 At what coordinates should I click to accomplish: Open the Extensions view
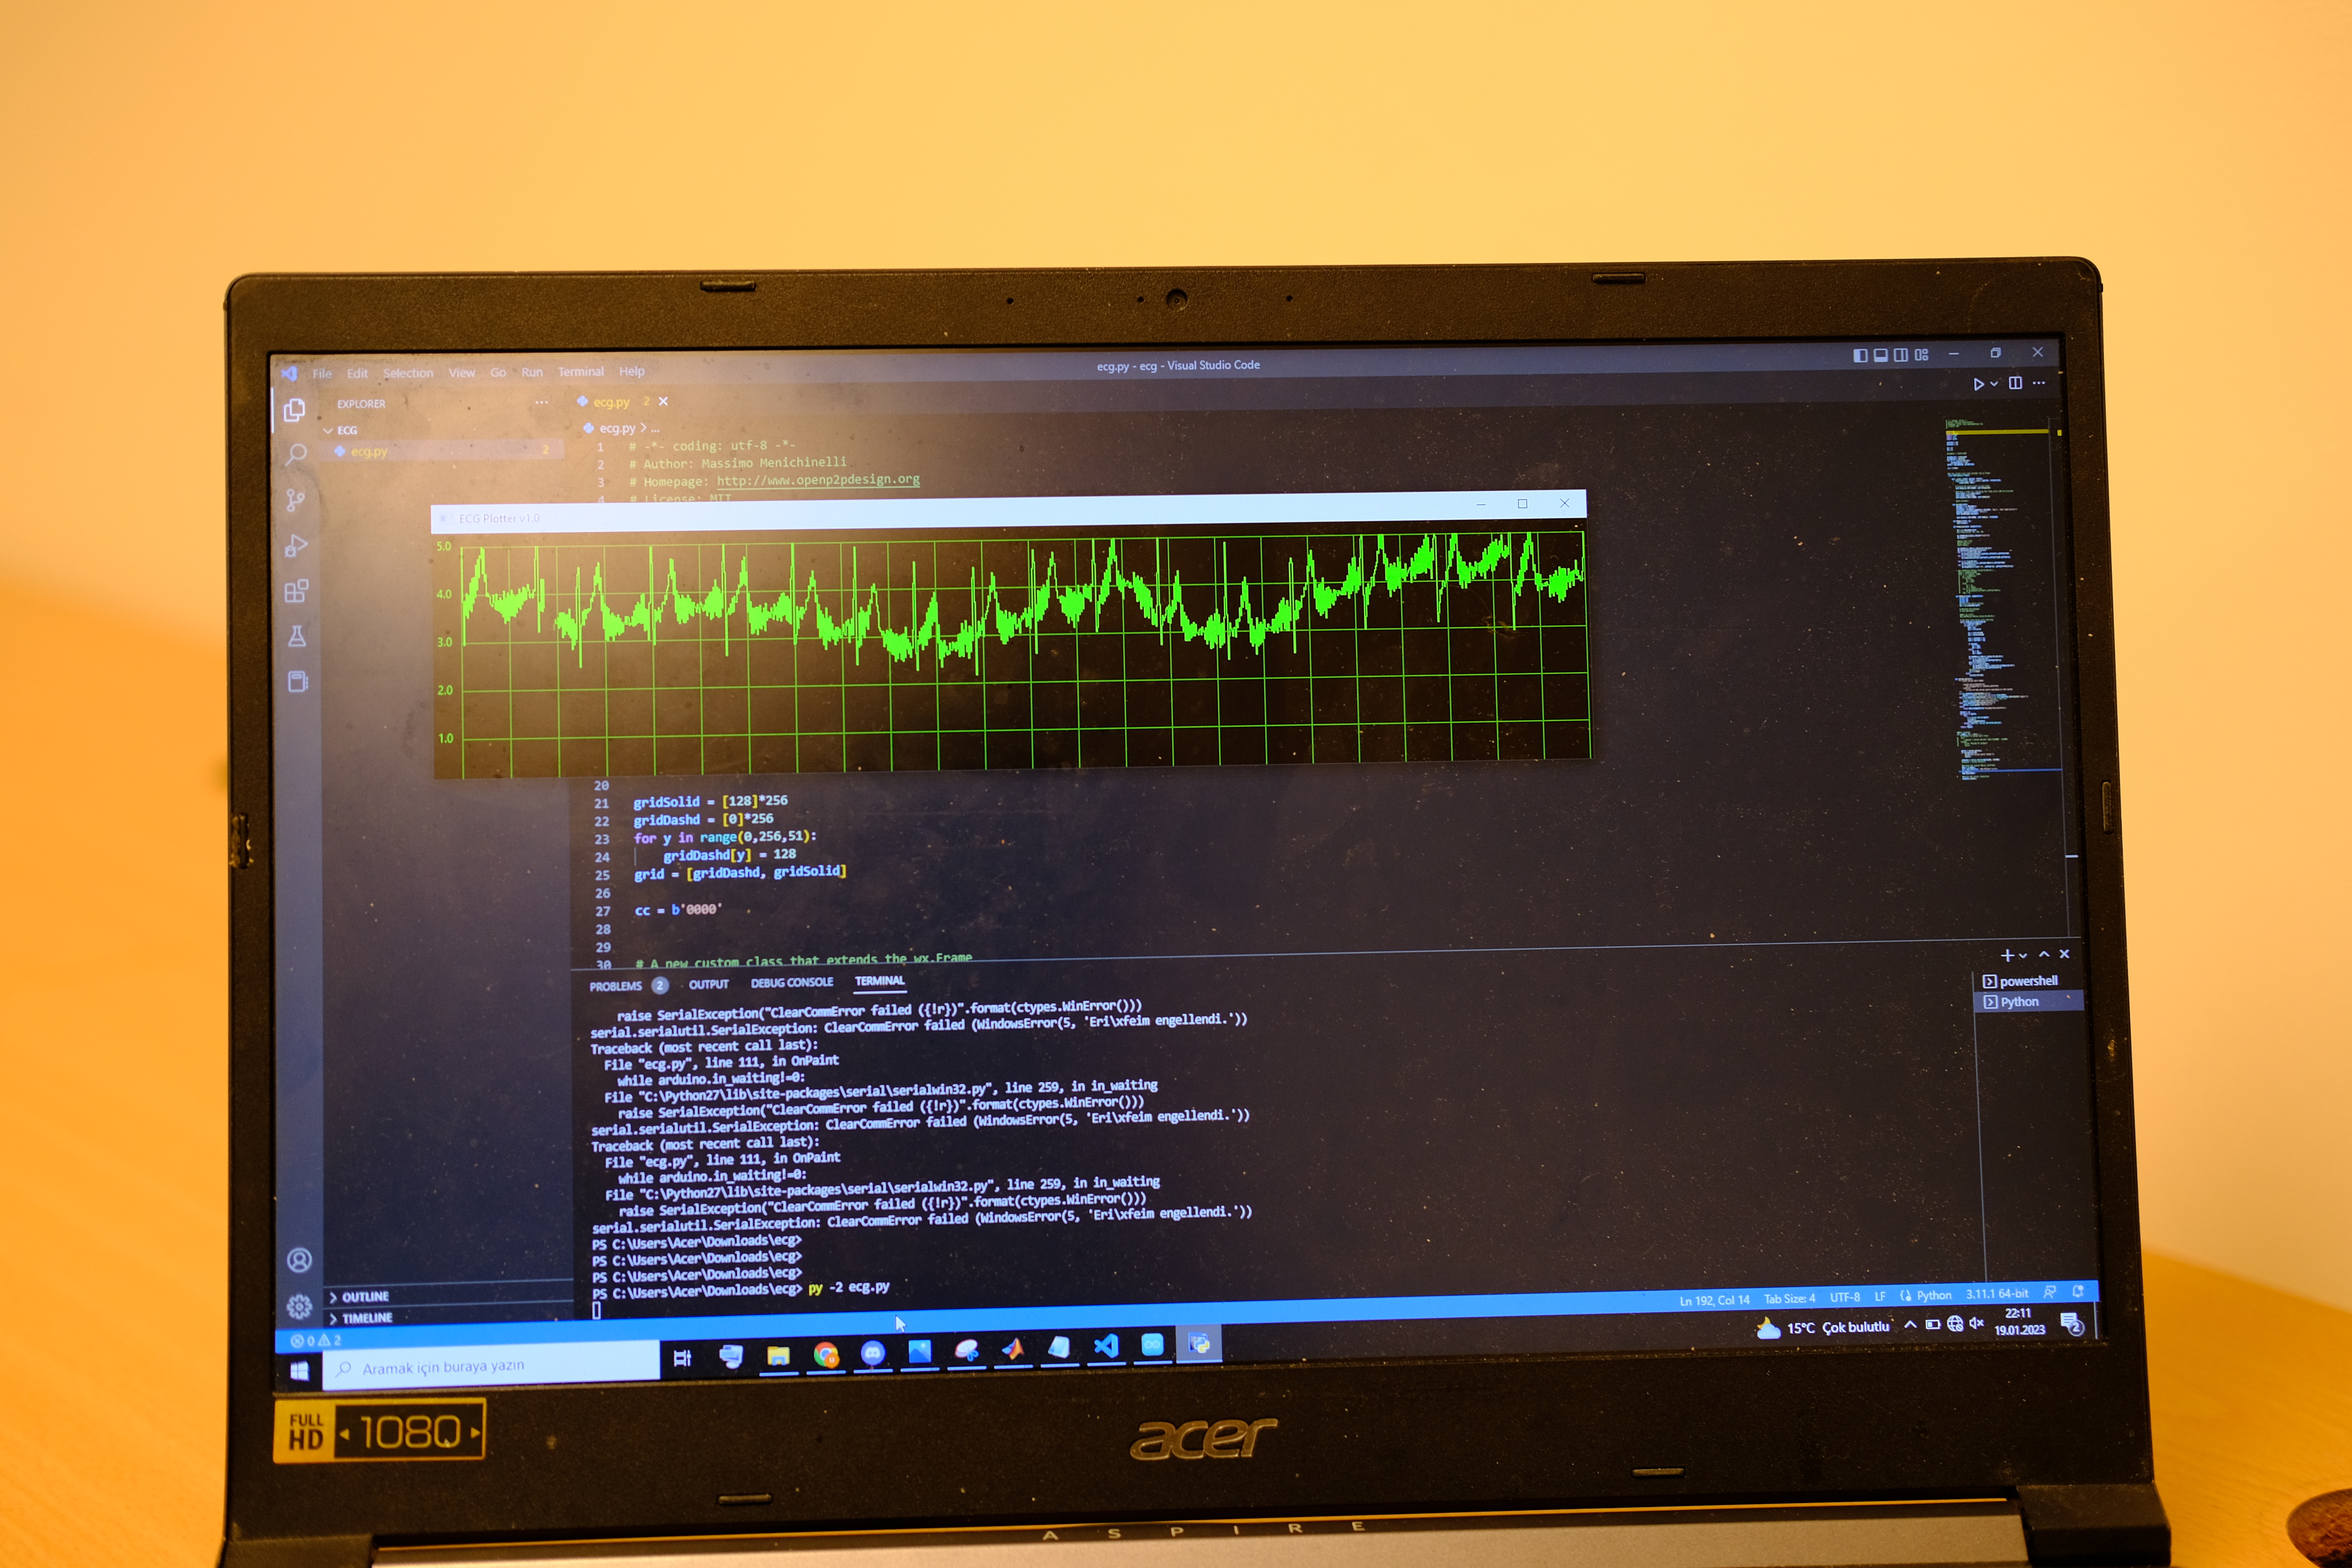tap(296, 591)
